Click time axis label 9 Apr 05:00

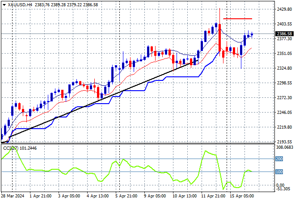[x=155, y=196]
